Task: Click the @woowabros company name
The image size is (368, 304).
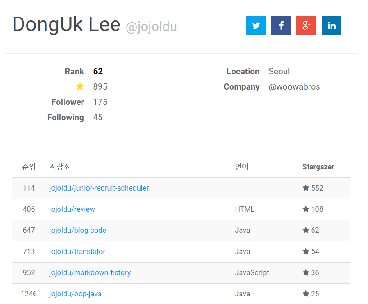Action: pos(294,87)
